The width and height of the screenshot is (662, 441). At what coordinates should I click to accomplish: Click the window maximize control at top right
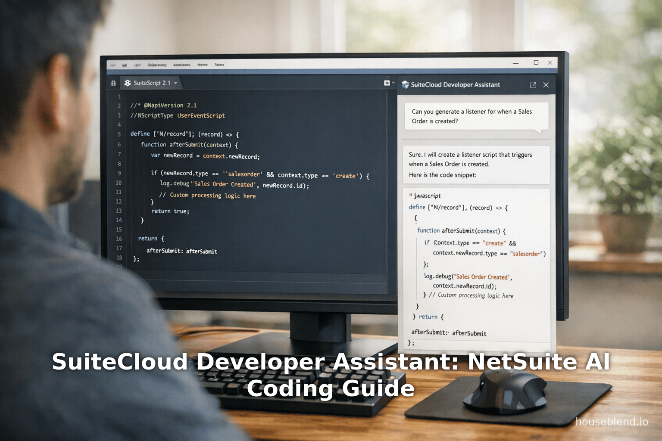click(536, 62)
